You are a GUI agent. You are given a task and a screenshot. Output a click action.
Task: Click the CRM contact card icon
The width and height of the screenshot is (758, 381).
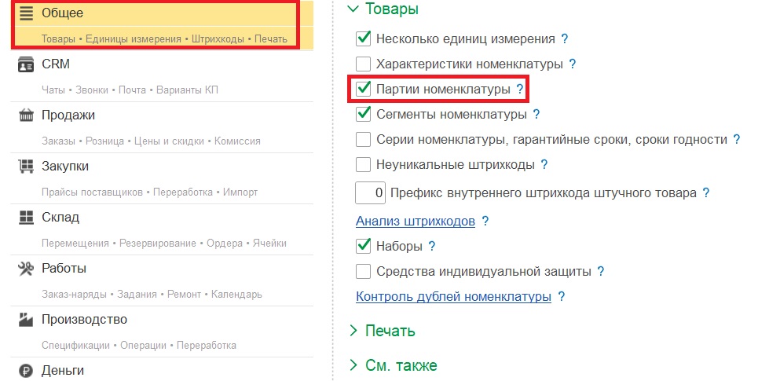(26, 64)
